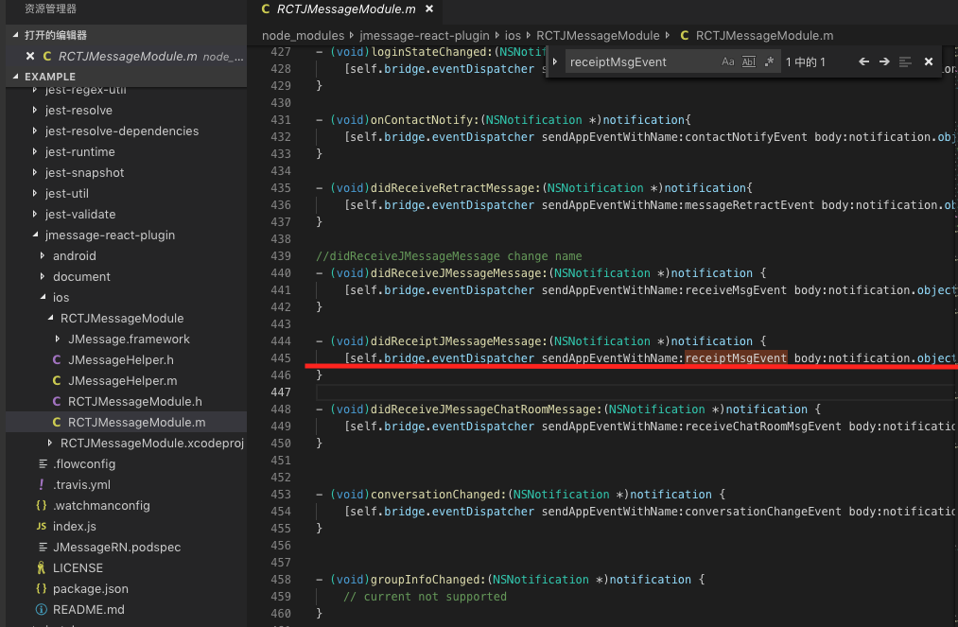Collapse the RCTJMessageModule folder
Image resolution: width=958 pixels, height=627 pixels.
[50, 318]
